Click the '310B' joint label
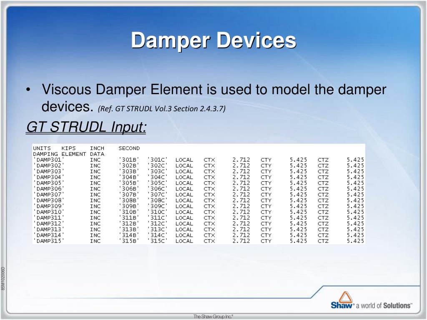 point(129,212)
